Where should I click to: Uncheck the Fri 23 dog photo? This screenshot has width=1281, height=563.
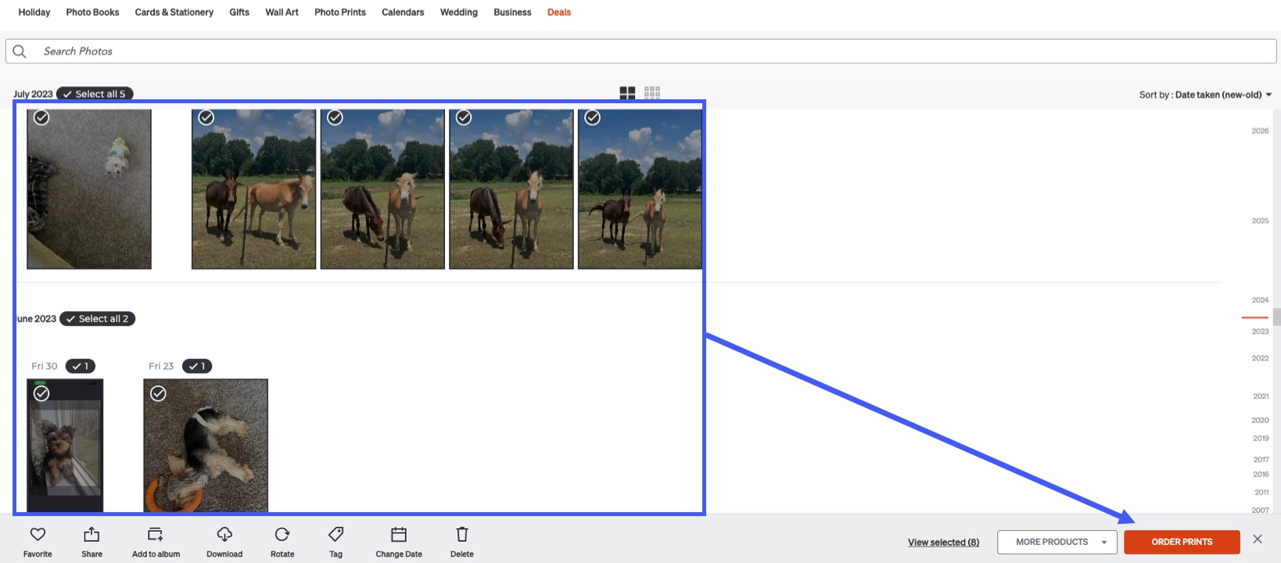click(158, 393)
